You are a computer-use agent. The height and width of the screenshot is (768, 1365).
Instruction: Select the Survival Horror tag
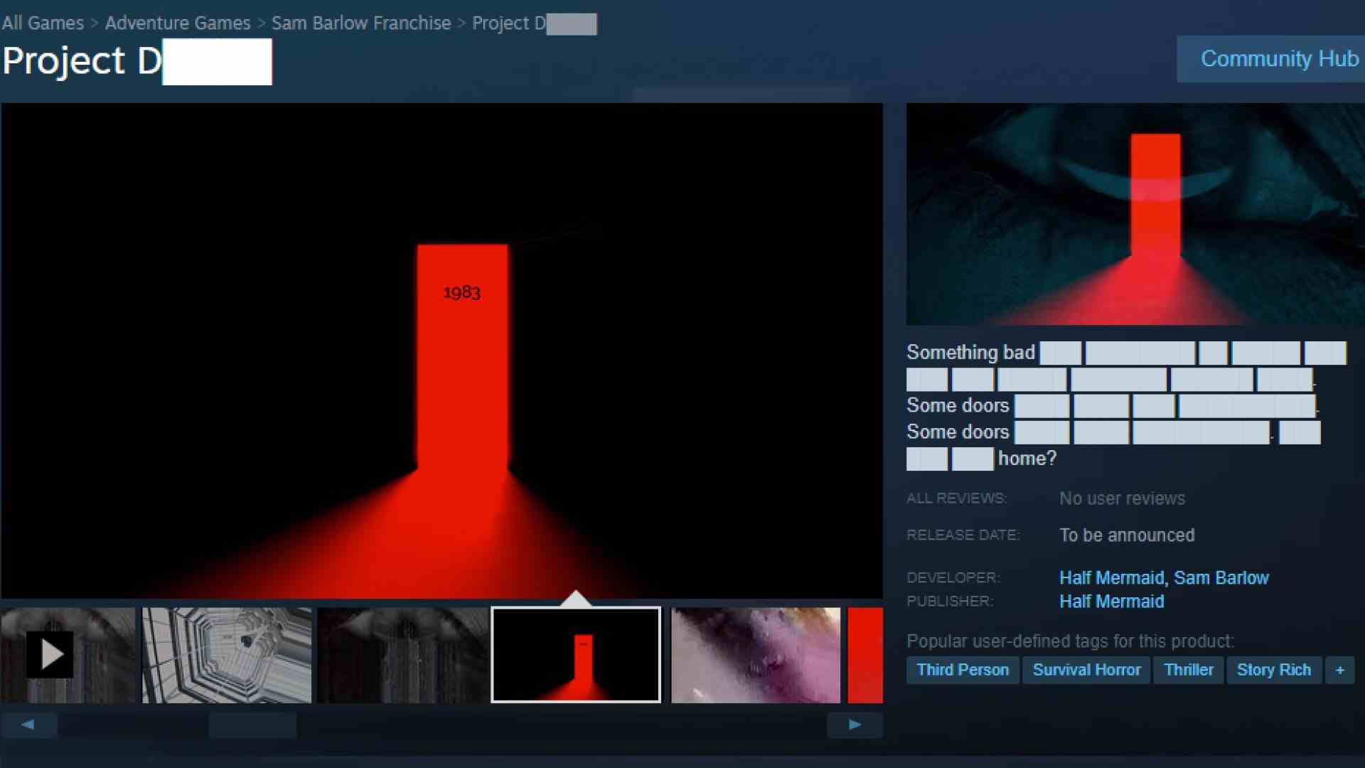1086,668
